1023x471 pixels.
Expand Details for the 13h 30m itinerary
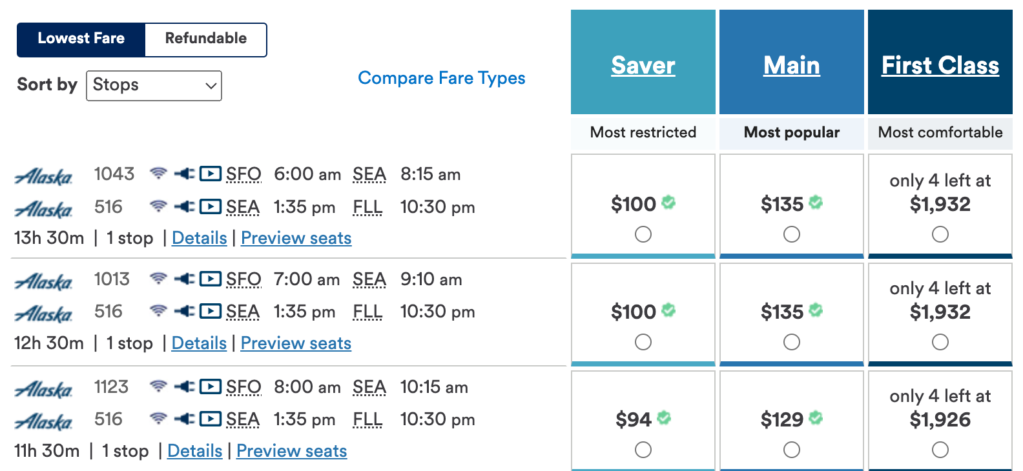click(x=199, y=238)
